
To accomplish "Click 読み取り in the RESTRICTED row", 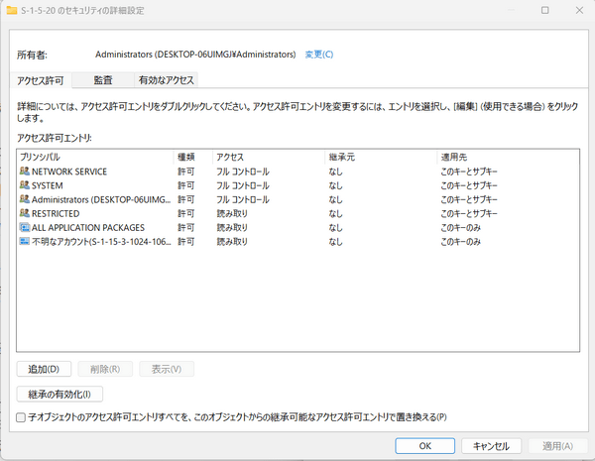I will 232,213.
